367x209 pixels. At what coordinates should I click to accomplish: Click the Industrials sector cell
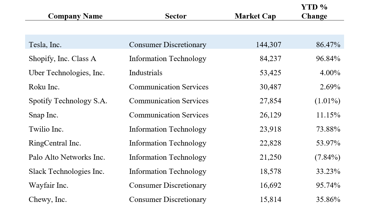tap(146, 73)
